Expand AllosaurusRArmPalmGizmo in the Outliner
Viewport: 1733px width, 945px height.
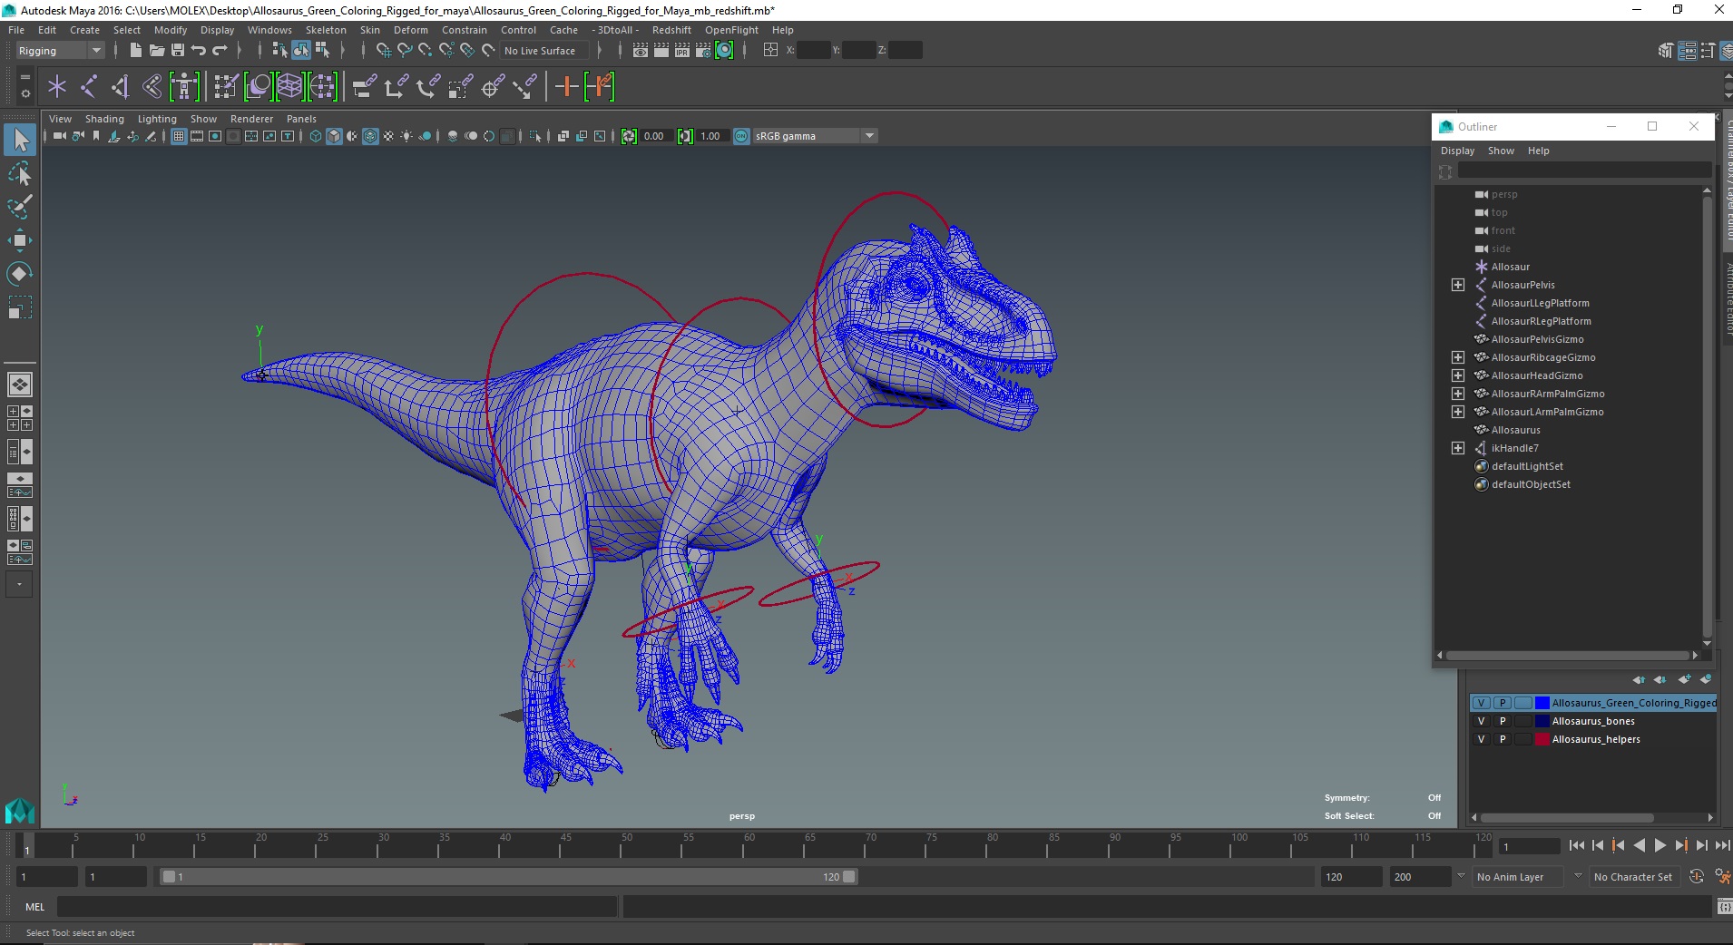(x=1458, y=394)
